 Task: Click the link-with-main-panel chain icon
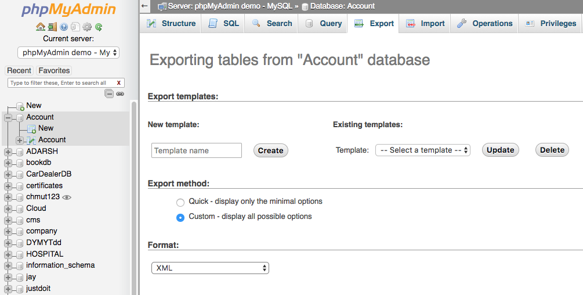click(x=120, y=93)
